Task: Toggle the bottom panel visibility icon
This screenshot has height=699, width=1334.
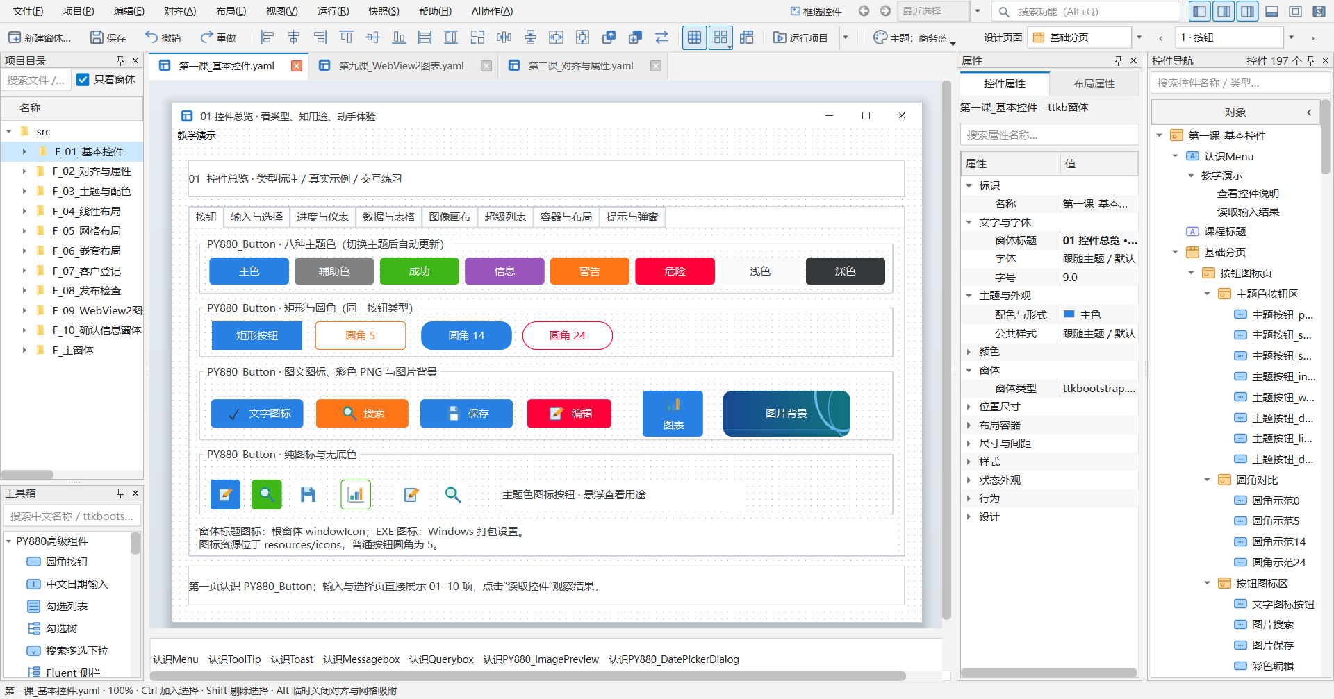Action: coord(1272,11)
